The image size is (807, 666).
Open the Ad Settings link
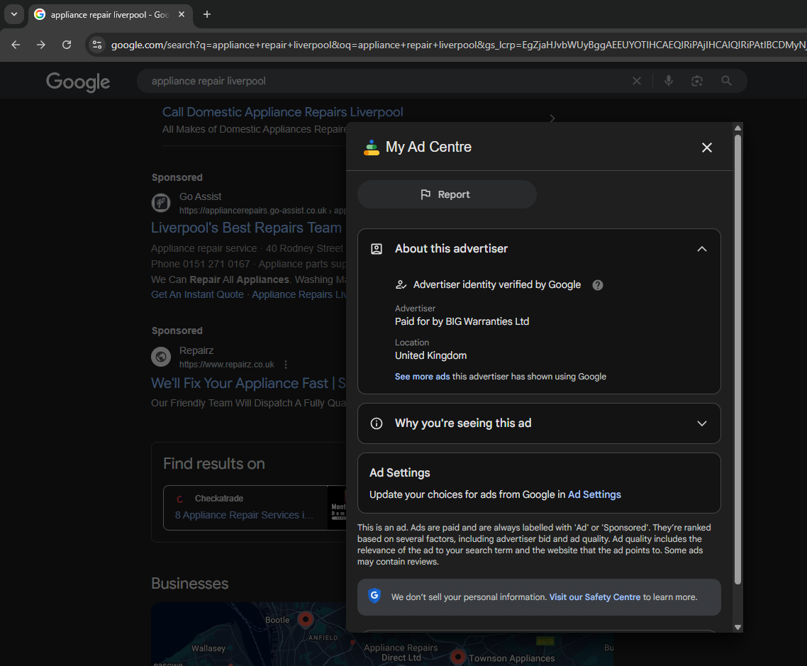[594, 494]
